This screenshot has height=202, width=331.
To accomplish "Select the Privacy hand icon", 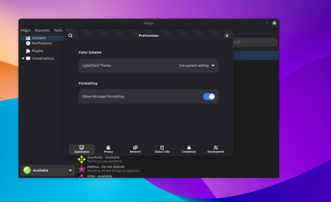I will (x=108, y=148).
